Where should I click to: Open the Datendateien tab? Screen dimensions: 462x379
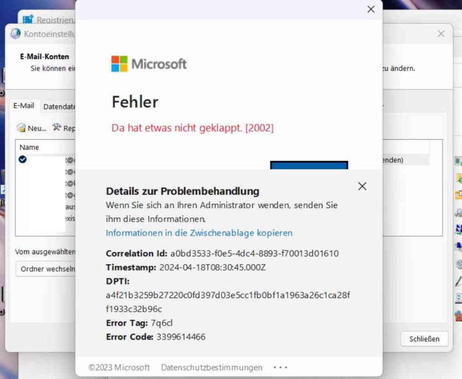click(59, 106)
